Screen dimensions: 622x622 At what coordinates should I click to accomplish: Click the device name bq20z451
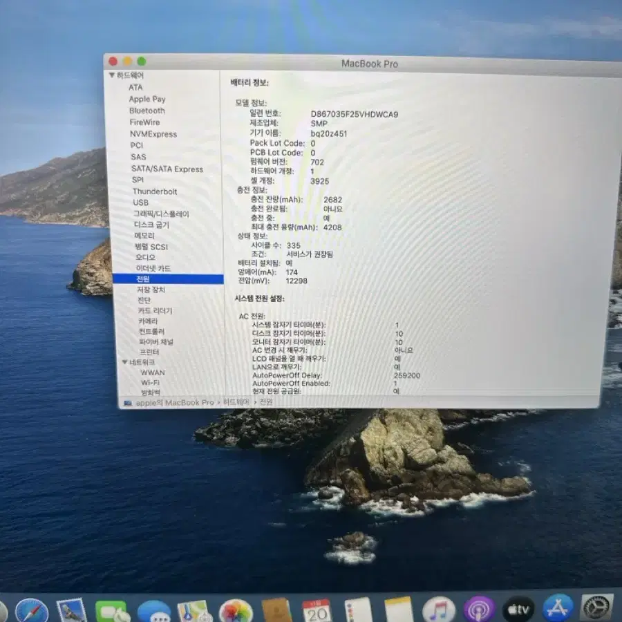(x=329, y=133)
